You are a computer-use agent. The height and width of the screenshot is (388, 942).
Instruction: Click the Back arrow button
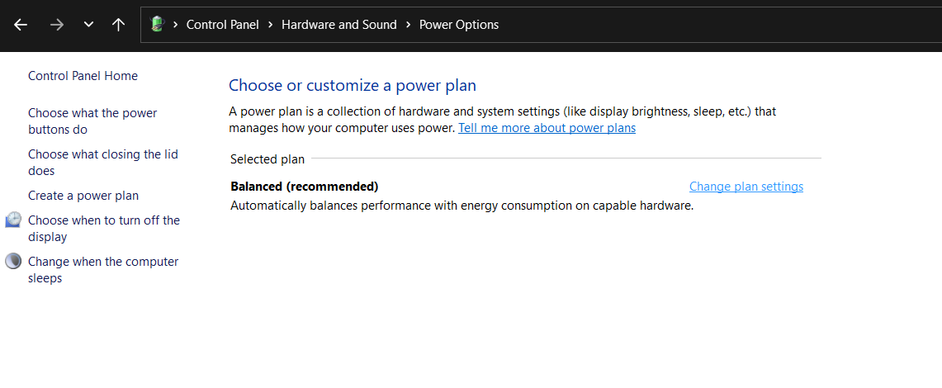click(x=21, y=25)
